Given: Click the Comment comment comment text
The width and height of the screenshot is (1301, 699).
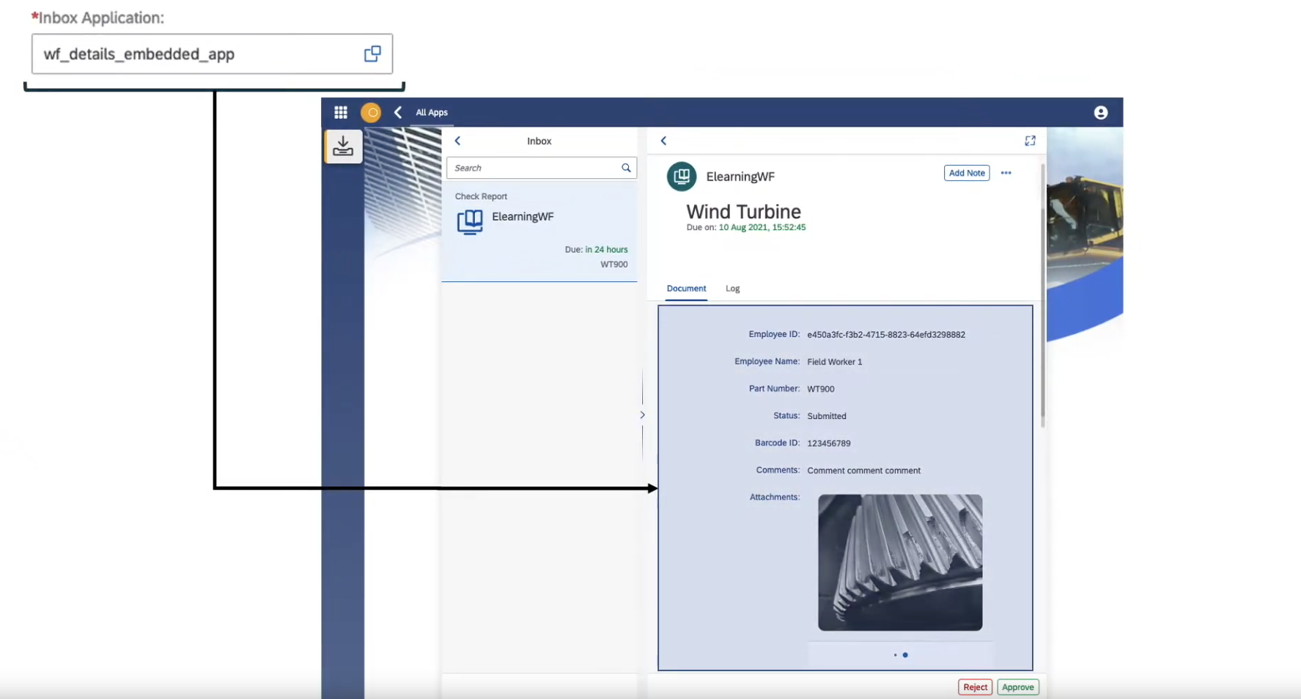Looking at the screenshot, I should [863, 470].
